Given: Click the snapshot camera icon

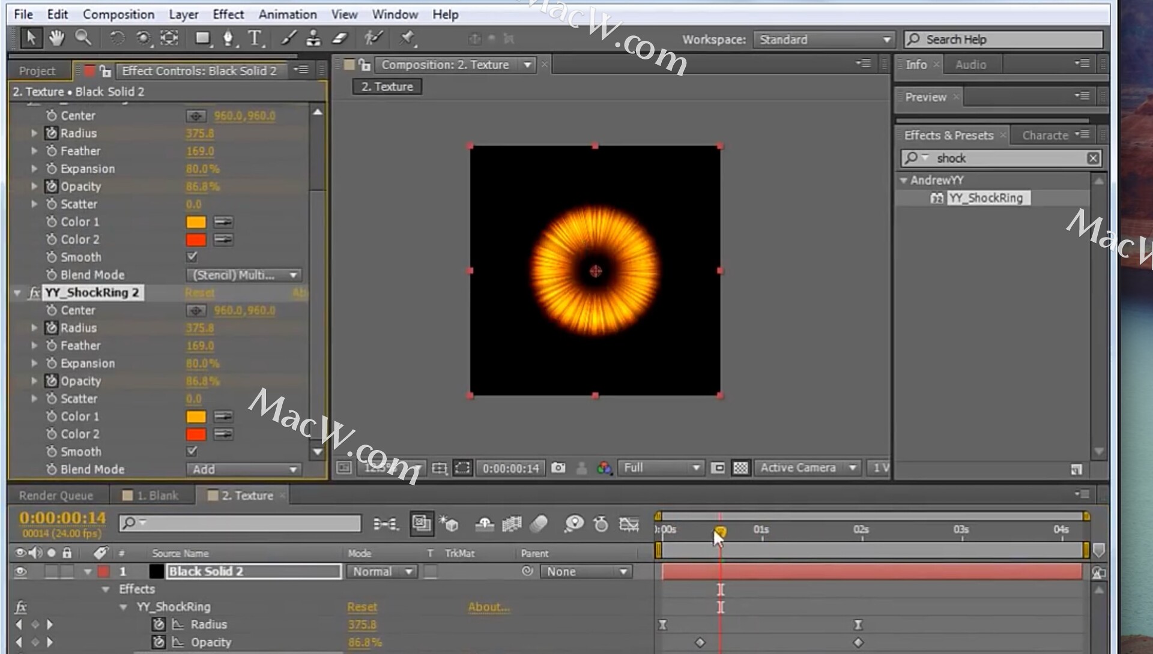Looking at the screenshot, I should point(558,467).
